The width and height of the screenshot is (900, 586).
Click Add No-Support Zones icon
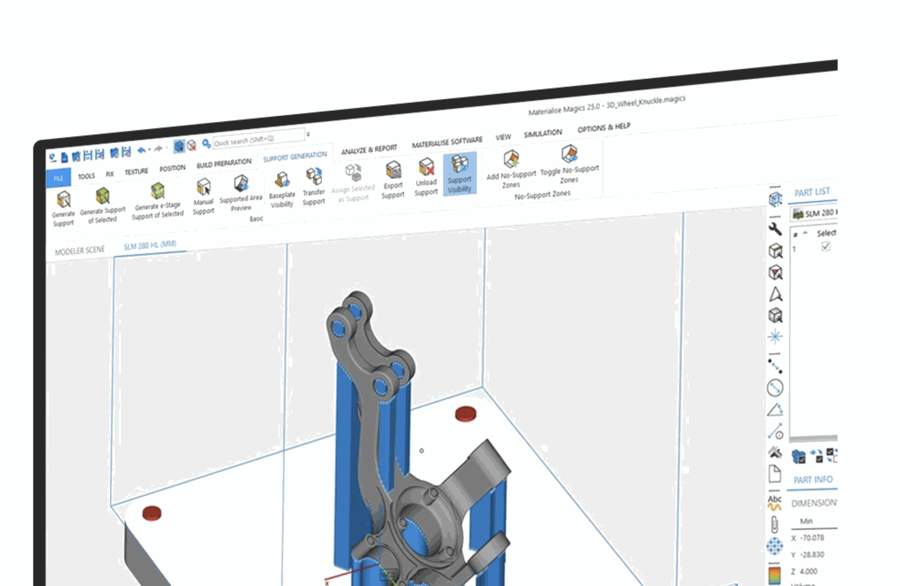tap(511, 159)
